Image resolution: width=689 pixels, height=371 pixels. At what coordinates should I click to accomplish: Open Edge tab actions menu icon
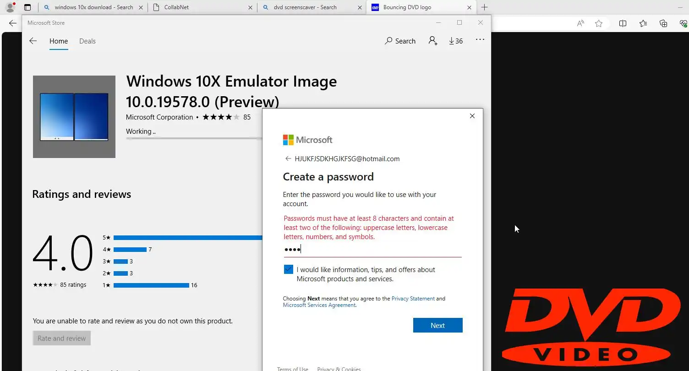pyautogui.click(x=27, y=7)
